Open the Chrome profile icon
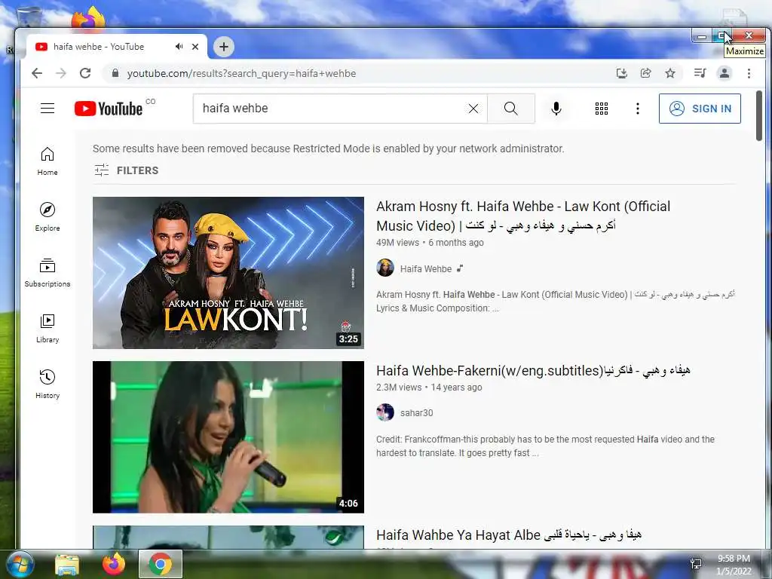The width and height of the screenshot is (772, 579). click(x=725, y=73)
